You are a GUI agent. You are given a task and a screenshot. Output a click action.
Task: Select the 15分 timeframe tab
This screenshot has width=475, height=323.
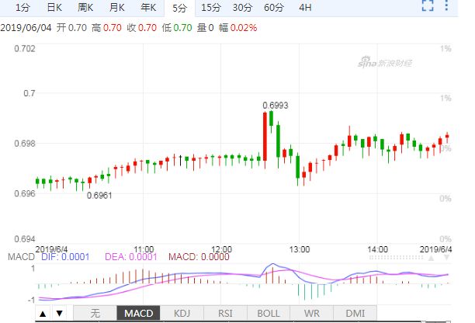(x=210, y=8)
